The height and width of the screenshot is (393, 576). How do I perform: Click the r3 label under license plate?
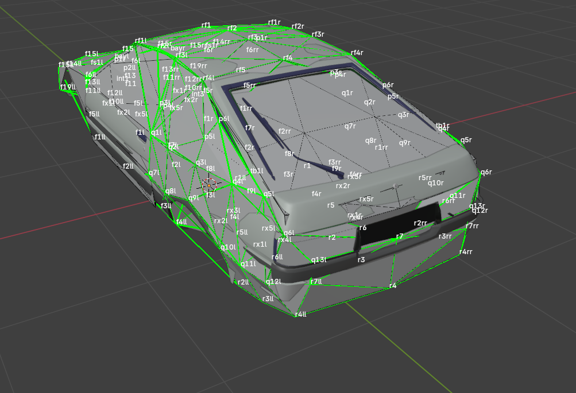pos(361,260)
